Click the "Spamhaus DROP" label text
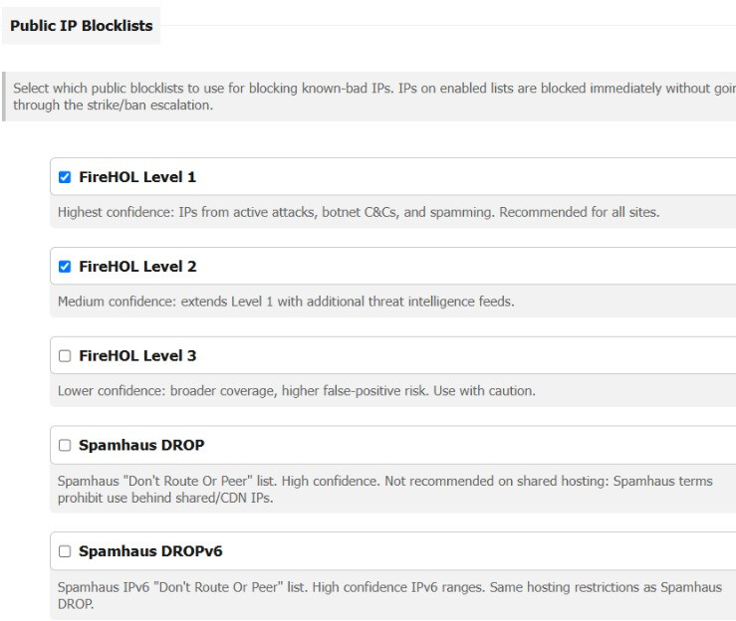The height and width of the screenshot is (621, 736). 141,445
